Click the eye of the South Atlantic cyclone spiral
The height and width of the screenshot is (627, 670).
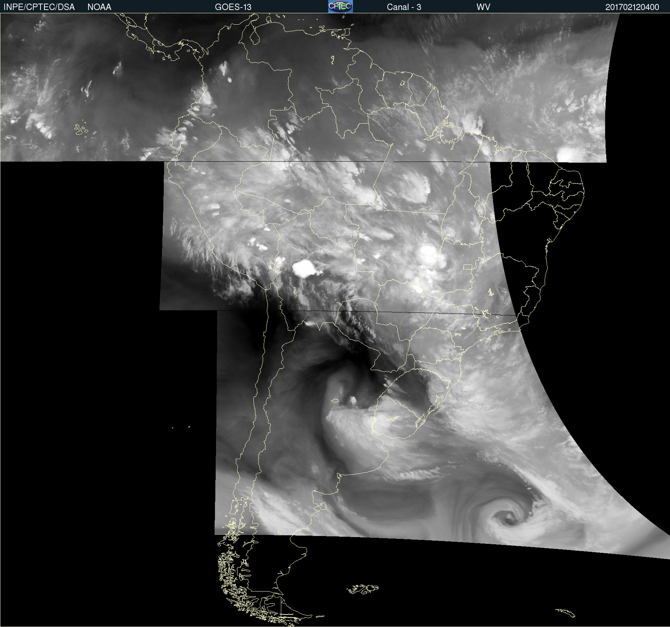[x=509, y=516]
